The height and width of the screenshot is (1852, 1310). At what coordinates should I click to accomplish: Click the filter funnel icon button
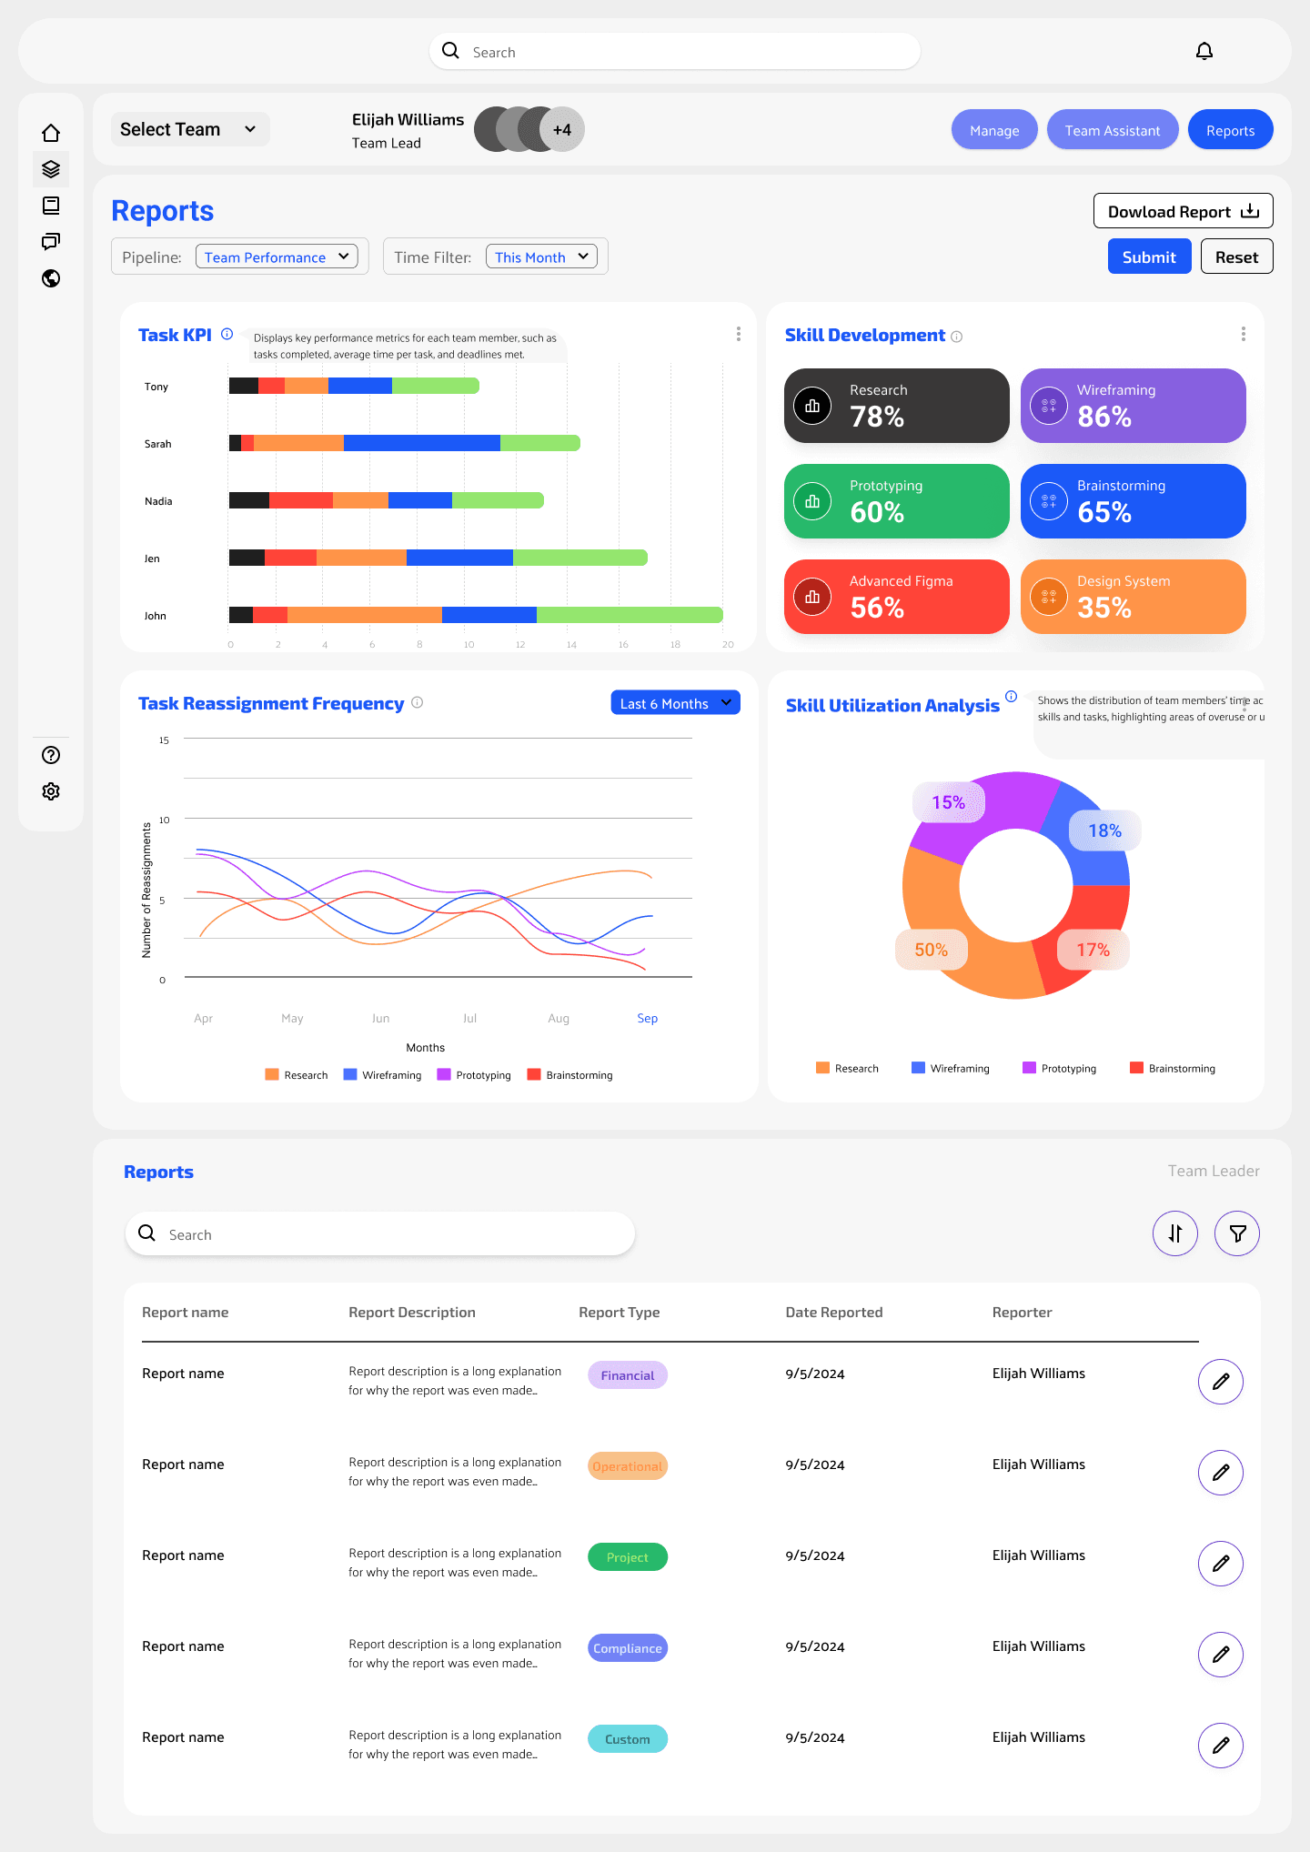[1237, 1233]
